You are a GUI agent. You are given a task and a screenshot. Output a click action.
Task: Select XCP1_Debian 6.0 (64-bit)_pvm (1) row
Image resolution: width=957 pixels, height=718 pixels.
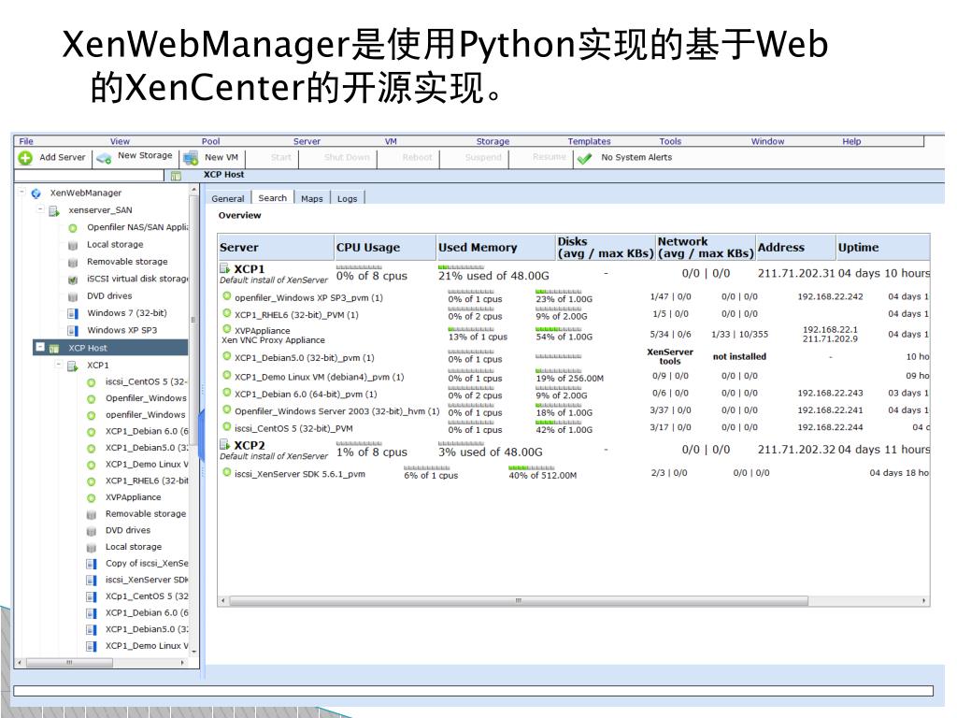pyautogui.click(x=574, y=394)
